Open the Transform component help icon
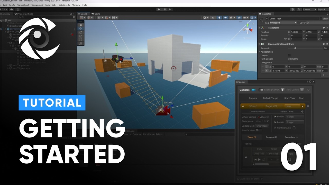Screen dimensions: 329x185 coord(324,28)
